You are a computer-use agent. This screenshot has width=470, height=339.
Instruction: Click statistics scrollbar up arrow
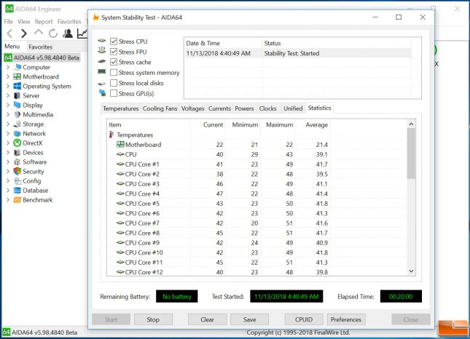pyautogui.click(x=411, y=124)
